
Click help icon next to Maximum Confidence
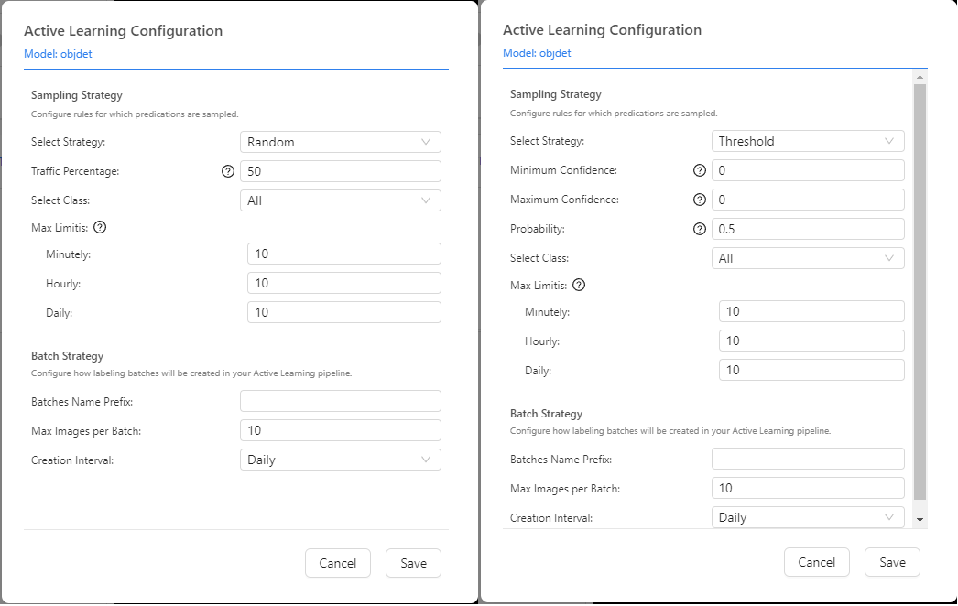700,200
